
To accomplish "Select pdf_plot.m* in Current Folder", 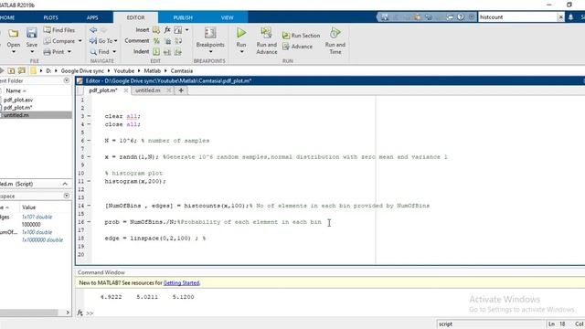I will pyautogui.click(x=18, y=108).
